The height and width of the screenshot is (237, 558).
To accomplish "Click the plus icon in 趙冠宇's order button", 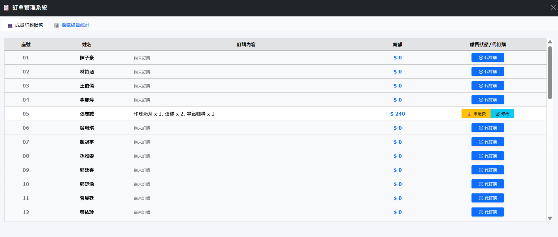I will pyautogui.click(x=481, y=142).
